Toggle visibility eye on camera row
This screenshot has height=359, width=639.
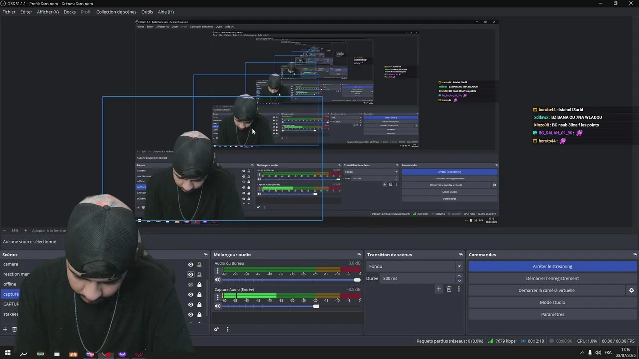pyautogui.click(x=190, y=265)
